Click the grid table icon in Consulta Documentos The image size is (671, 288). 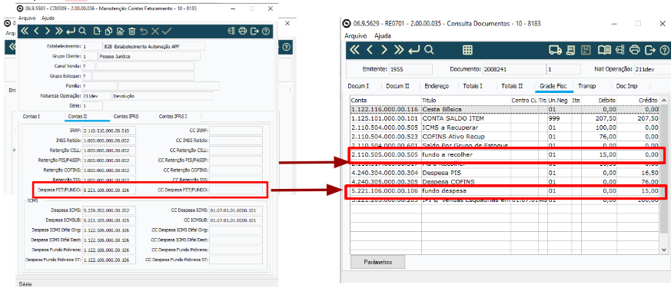coord(467,50)
